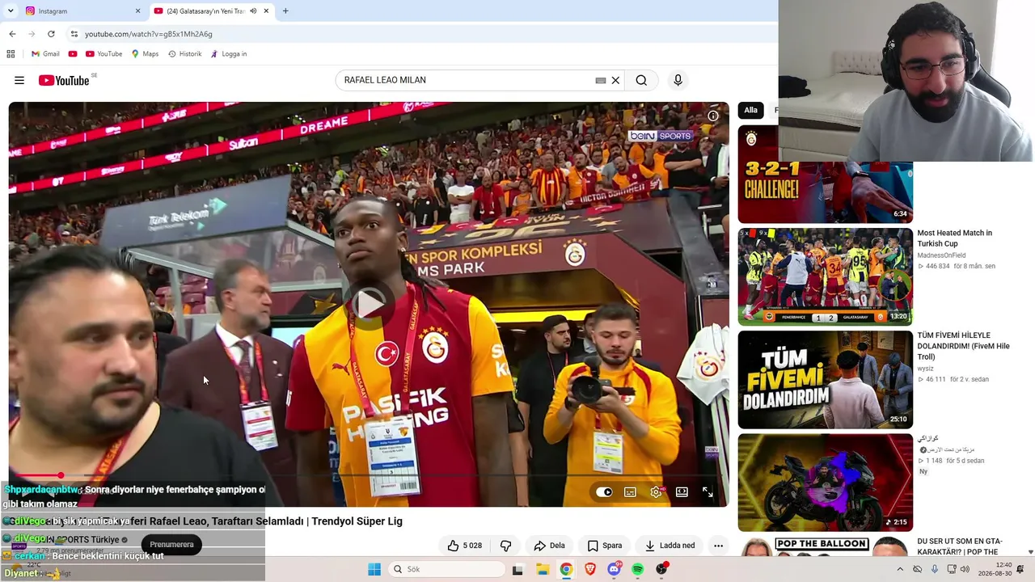Close the Galatasaray YouTube tab

[x=266, y=11]
